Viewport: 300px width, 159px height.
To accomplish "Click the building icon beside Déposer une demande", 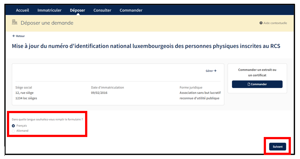I will (x=14, y=22).
